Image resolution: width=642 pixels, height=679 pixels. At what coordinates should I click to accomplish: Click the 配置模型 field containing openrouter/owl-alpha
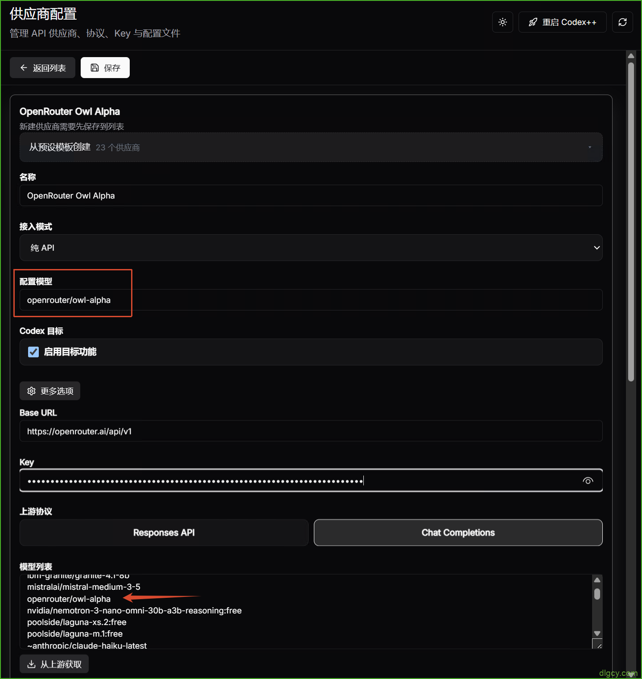point(311,300)
